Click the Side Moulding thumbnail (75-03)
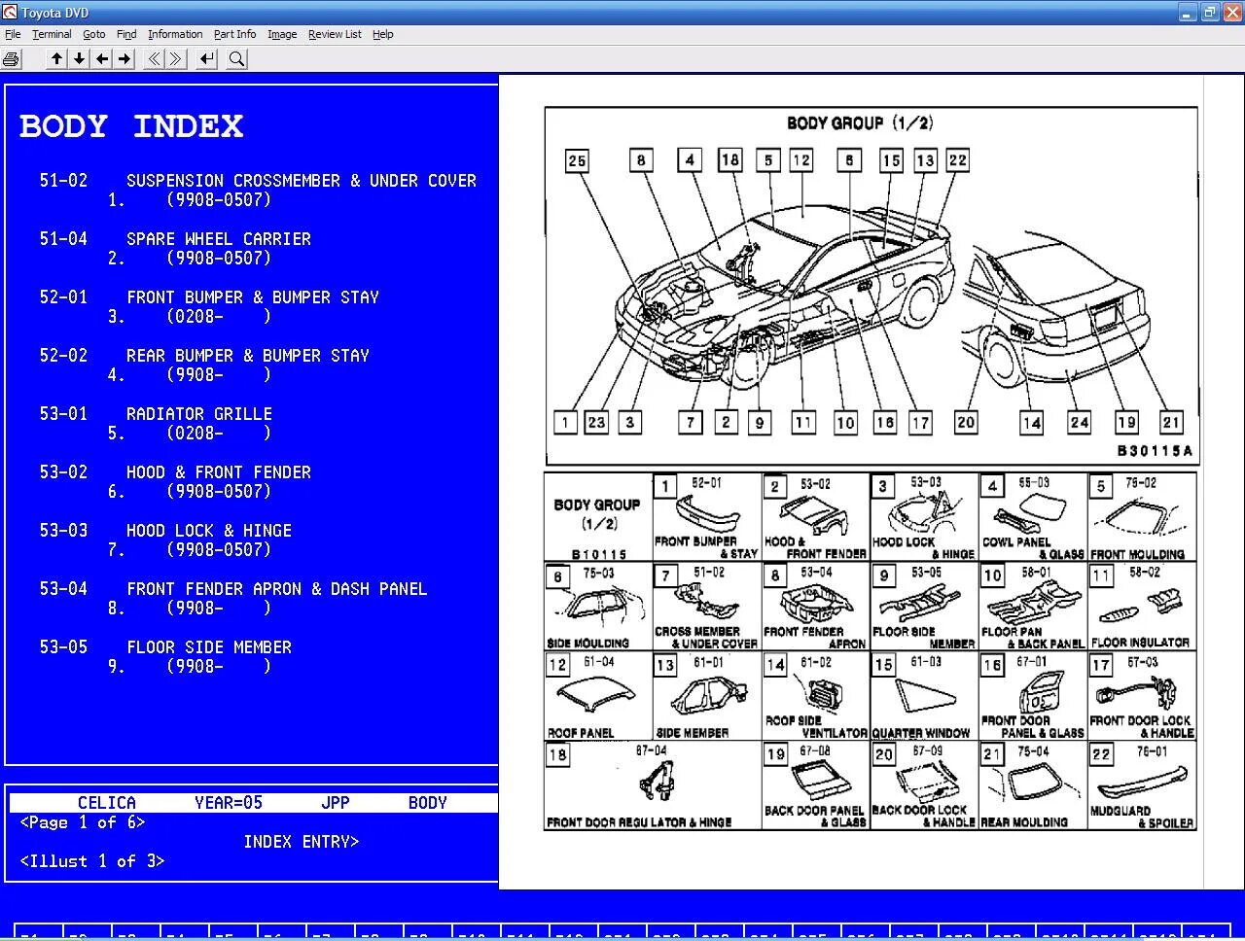 click(598, 607)
